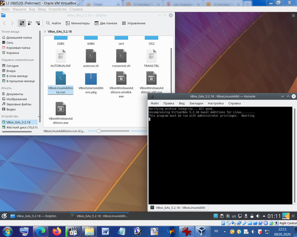Viewport: 297px width, 237px height.
Task: Click the KDE panel clock 01:11
Action: click(274, 216)
